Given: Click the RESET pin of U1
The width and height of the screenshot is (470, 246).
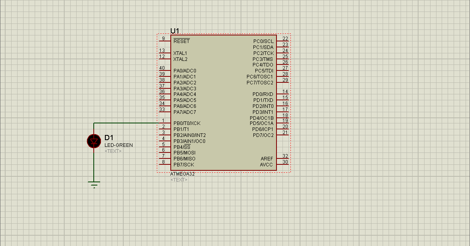Looking at the screenshot, I should coord(182,41).
